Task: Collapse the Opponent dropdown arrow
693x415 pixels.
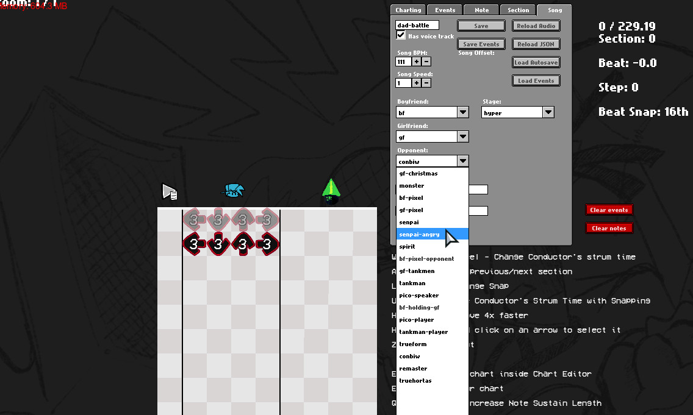Action: (463, 161)
